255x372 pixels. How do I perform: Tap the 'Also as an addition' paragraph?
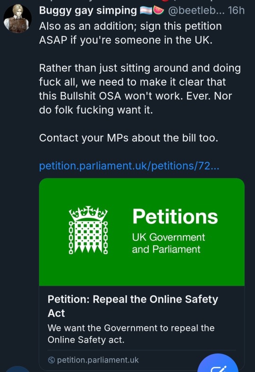coord(130,33)
